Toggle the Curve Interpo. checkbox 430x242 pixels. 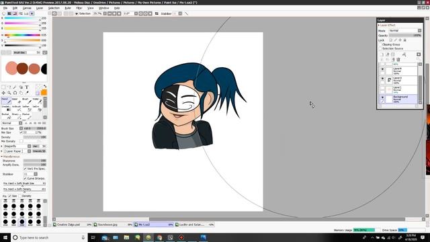click(25, 178)
